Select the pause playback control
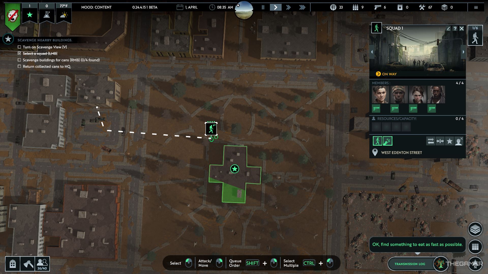Viewport: 488px width, 274px height. (263, 7)
